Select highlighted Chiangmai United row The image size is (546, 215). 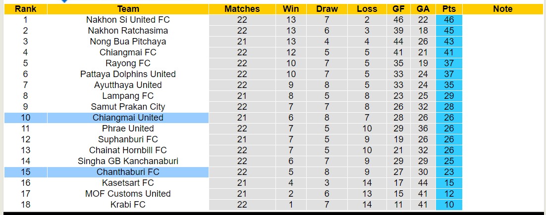click(128, 118)
